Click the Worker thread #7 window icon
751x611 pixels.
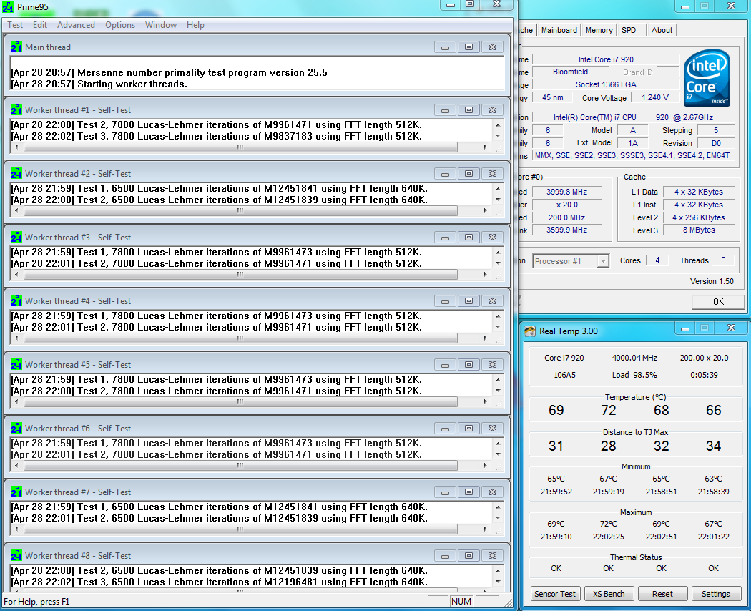[x=16, y=492]
